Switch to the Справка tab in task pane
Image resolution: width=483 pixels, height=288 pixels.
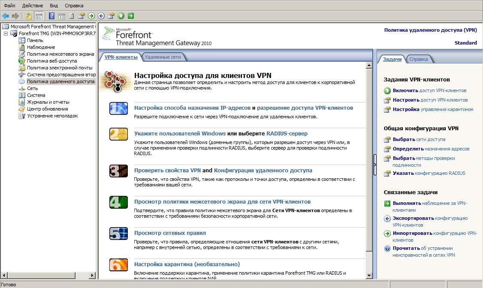[x=418, y=59]
